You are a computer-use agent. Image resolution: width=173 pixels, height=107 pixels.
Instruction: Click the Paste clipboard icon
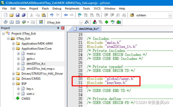(x=44, y=15)
